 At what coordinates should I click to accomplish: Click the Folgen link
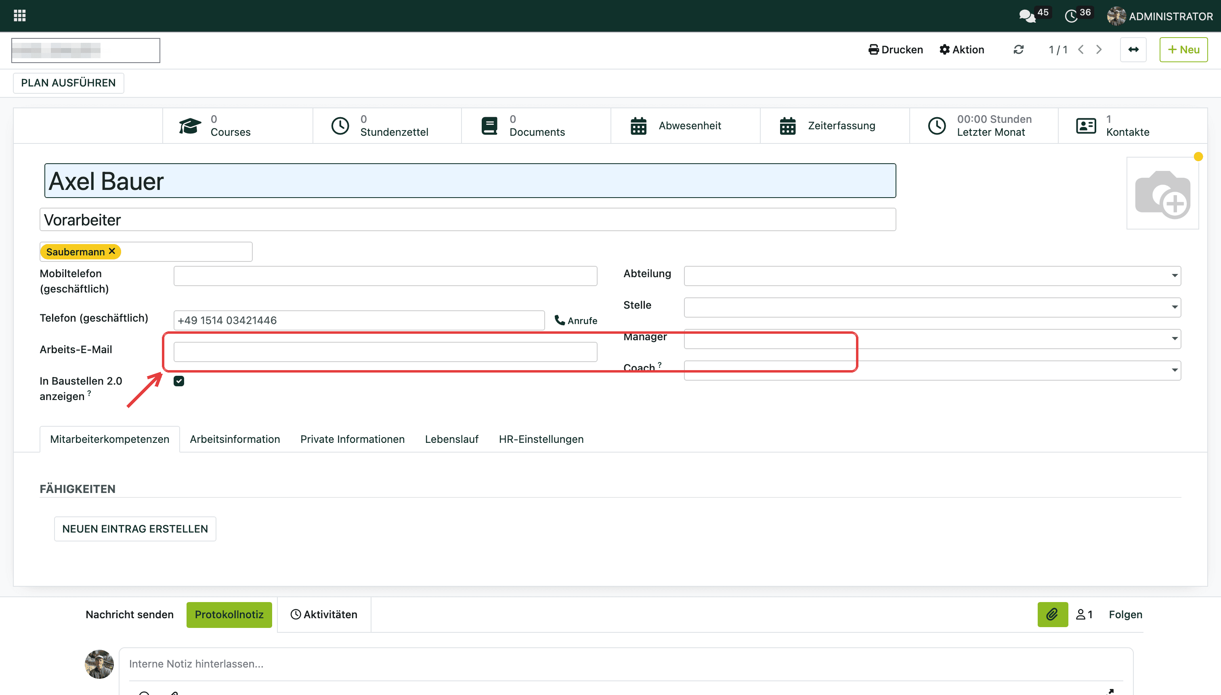tap(1126, 614)
